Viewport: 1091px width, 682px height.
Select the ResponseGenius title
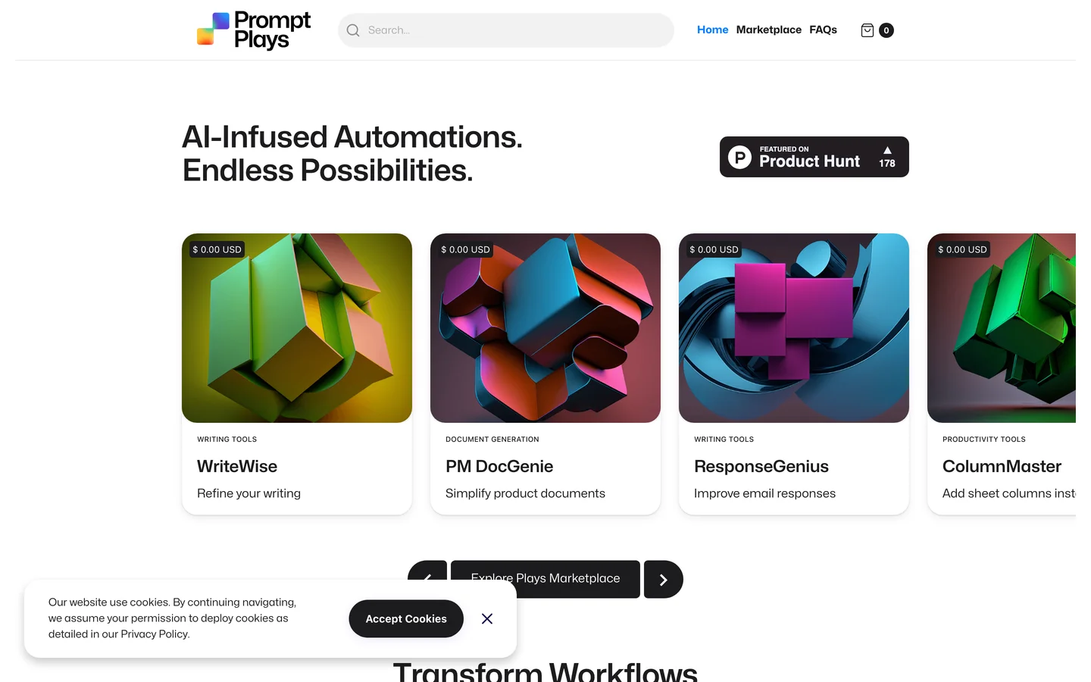point(761,467)
